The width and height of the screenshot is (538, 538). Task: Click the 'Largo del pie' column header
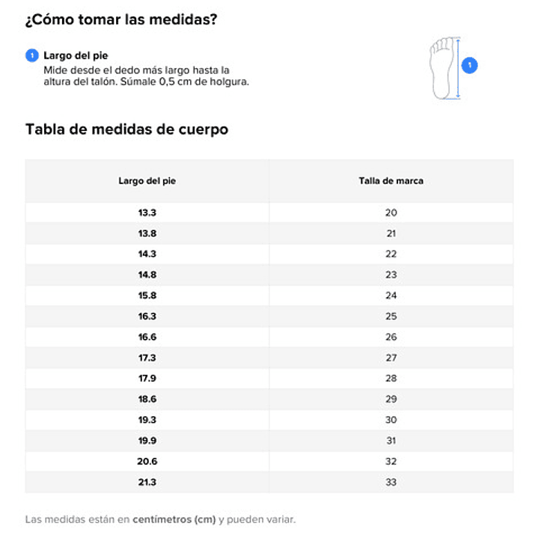tap(147, 181)
